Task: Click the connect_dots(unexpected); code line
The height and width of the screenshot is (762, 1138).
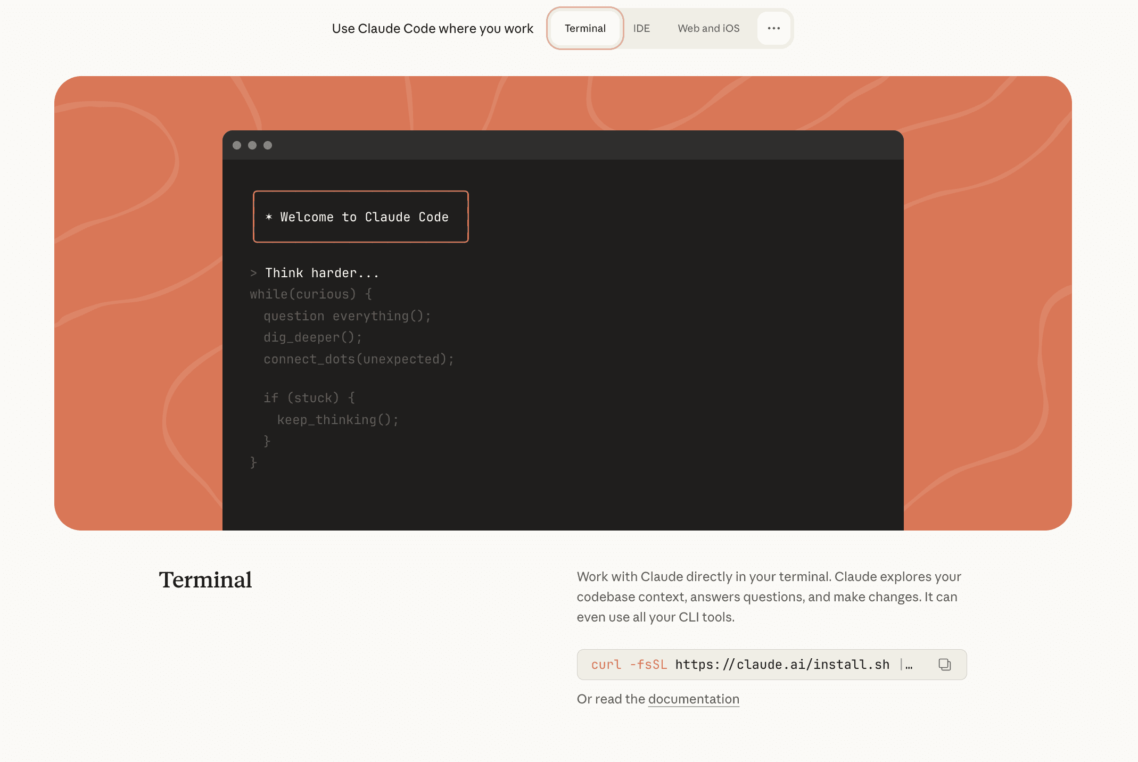Action: point(359,359)
